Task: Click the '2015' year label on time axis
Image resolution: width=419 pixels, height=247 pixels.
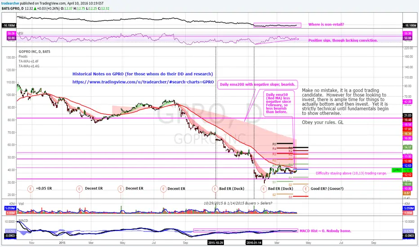Action: tap(62, 243)
